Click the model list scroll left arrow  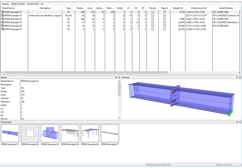(x=2, y=72)
